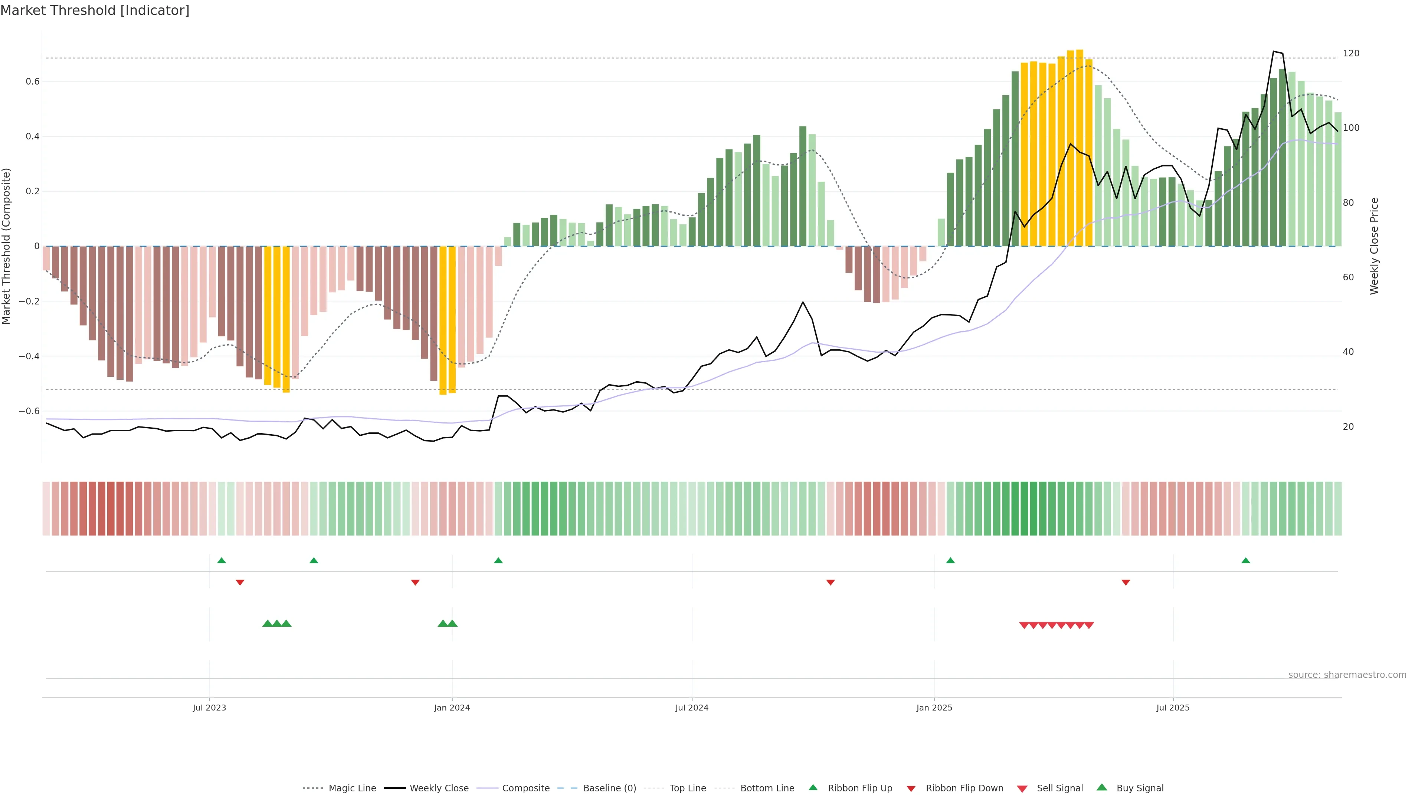Image resolution: width=1425 pixels, height=801 pixels.
Task: Hide the Bottom Line series via legend
Action: 767,788
